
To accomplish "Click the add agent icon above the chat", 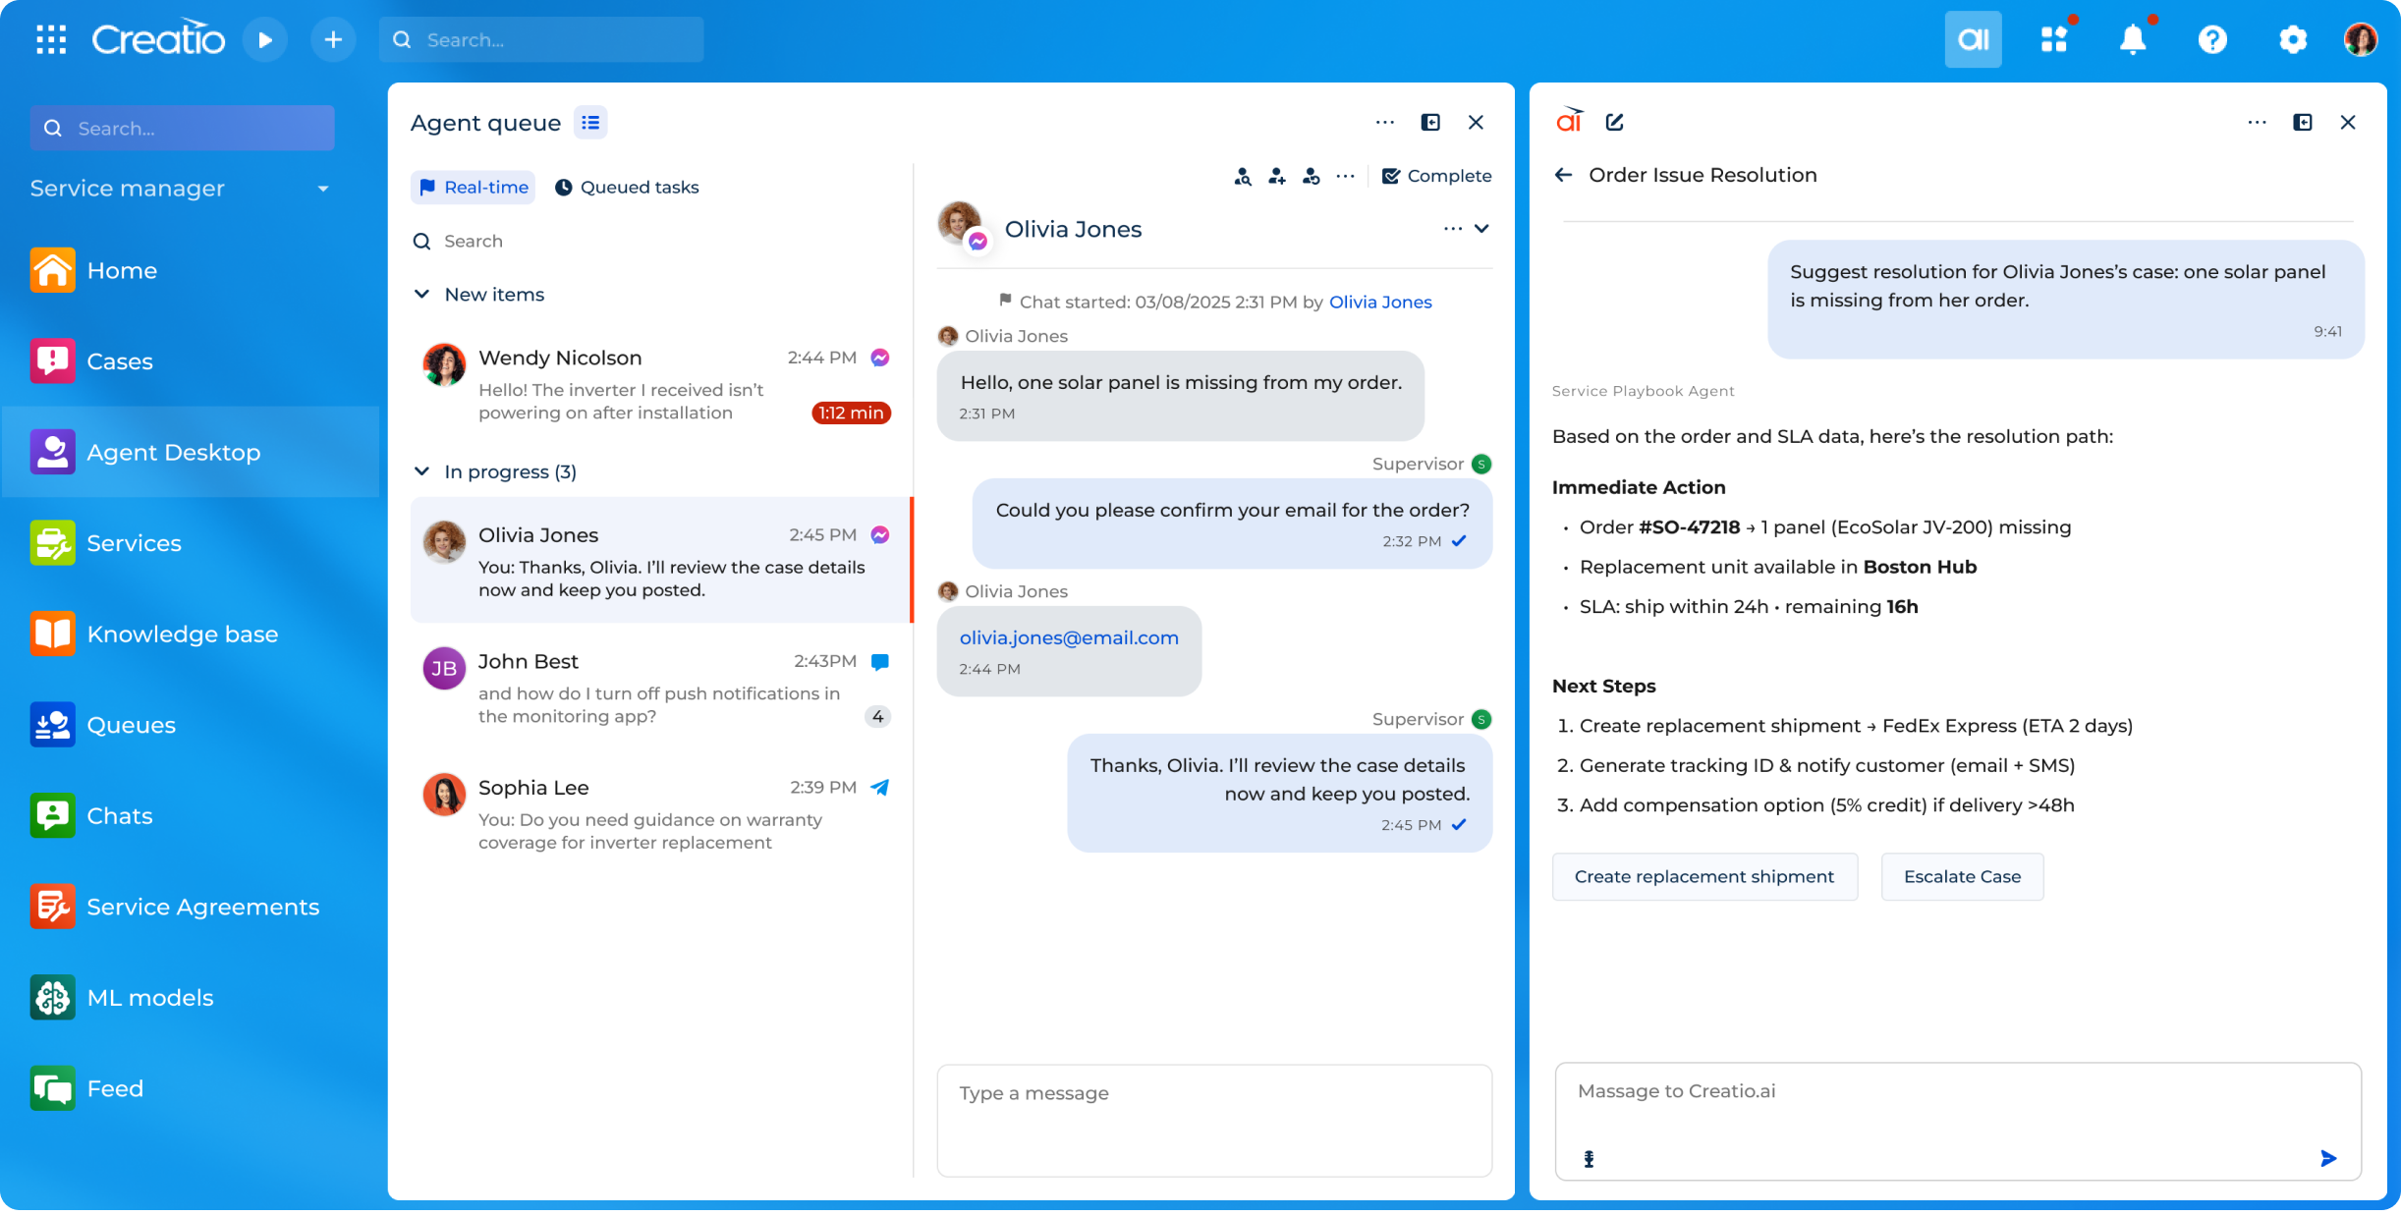I will (1277, 176).
